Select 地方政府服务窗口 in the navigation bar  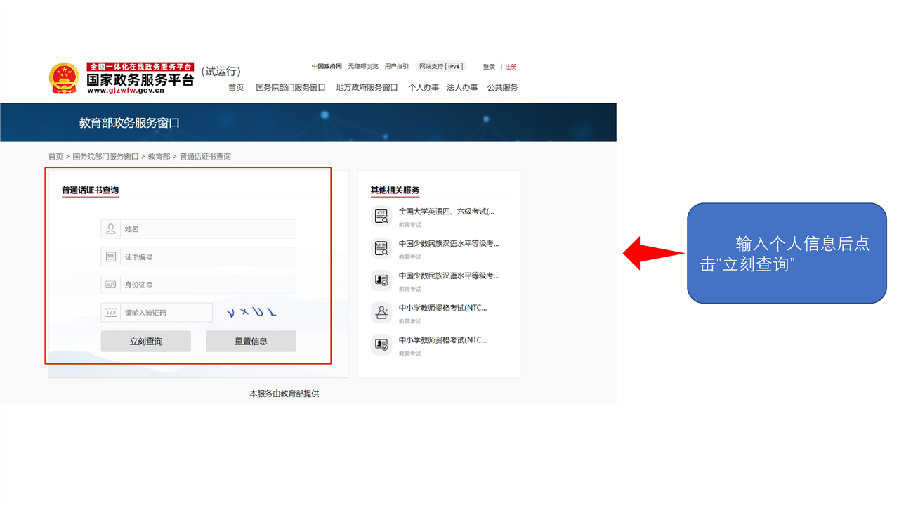tap(367, 88)
